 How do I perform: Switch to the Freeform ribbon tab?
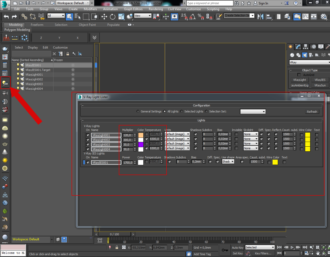point(37,25)
